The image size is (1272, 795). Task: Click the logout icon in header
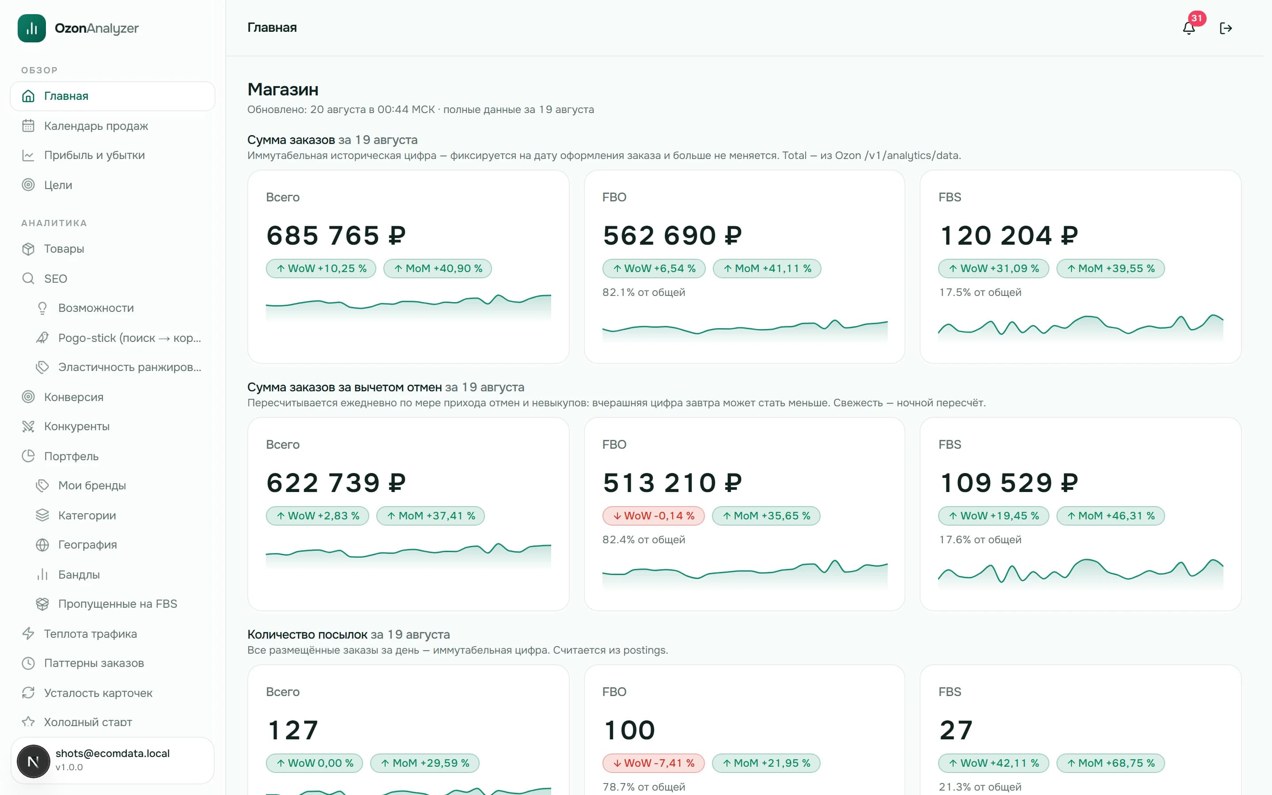pyautogui.click(x=1226, y=28)
